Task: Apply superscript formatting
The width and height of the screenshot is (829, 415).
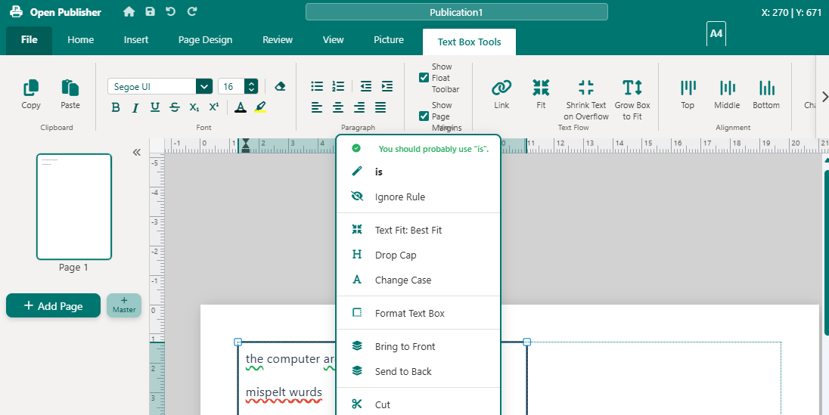Action: 213,108
